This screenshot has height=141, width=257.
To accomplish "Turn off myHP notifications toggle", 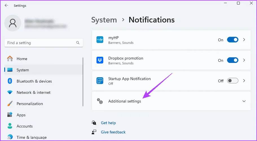I will pyautogui.click(x=232, y=40).
